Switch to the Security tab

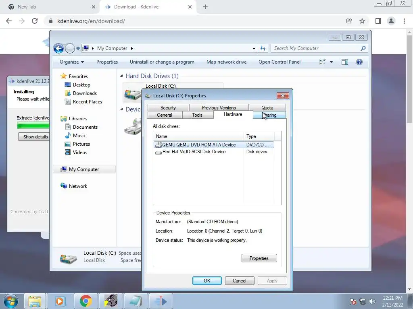pyautogui.click(x=168, y=108)
